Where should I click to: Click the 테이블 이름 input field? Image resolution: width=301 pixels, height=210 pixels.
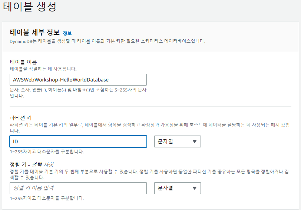click(x=78, y=80)
